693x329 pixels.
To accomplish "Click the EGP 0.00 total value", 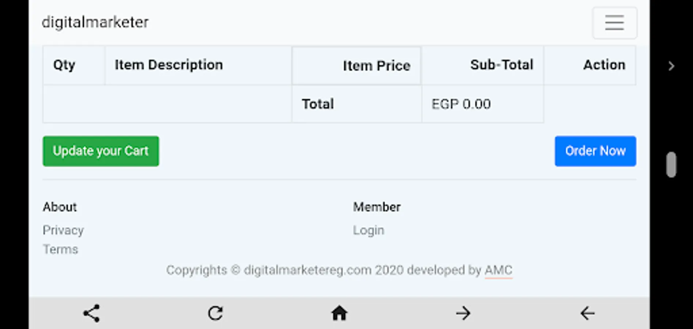I will [x=461, y=104].
